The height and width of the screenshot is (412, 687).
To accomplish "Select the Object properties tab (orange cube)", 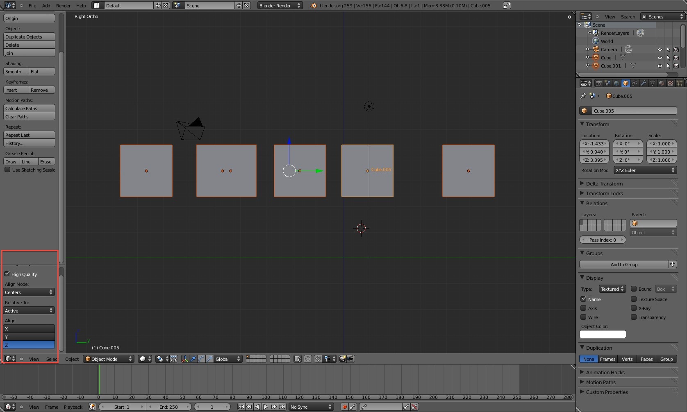I will pyautogui.click(x=626, y=83).
